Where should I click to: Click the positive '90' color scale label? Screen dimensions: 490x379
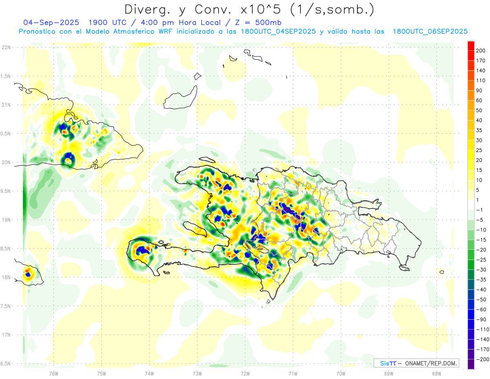click(x=480, y=90)
